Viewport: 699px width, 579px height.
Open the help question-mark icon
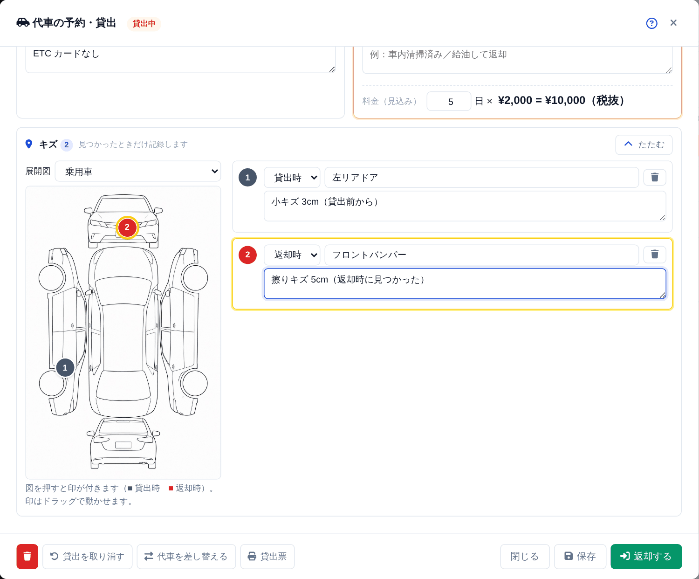click(651, 23)
